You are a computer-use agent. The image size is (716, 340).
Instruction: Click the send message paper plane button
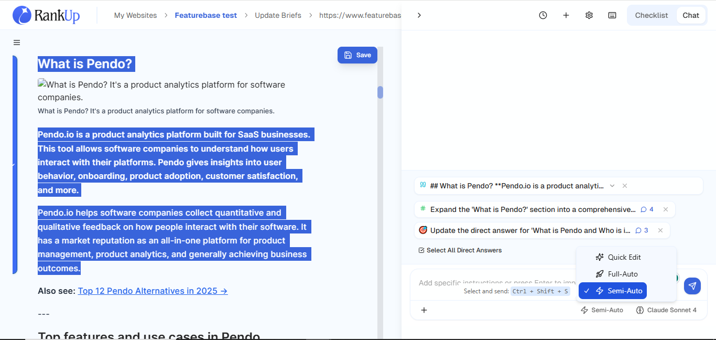coord(692,286)
